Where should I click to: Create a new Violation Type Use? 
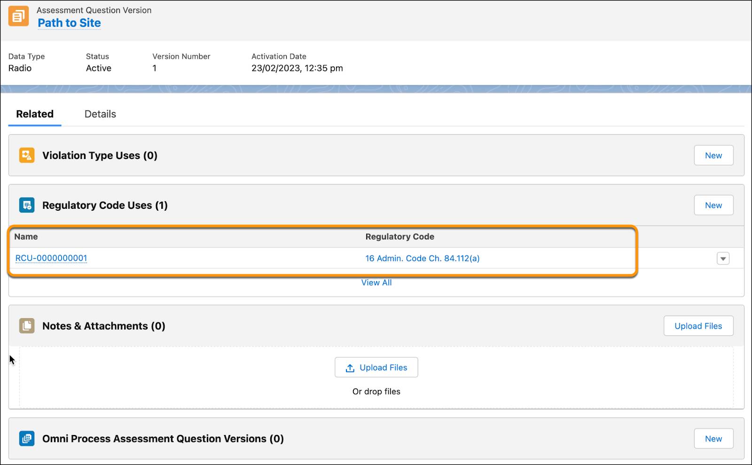tap(713, 155)
